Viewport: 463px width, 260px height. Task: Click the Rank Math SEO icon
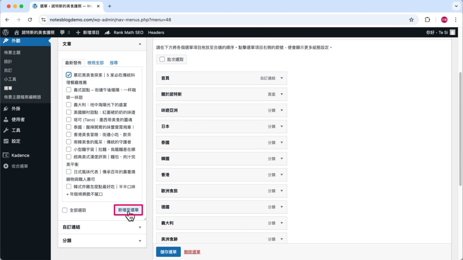click(x=107, y=32)
